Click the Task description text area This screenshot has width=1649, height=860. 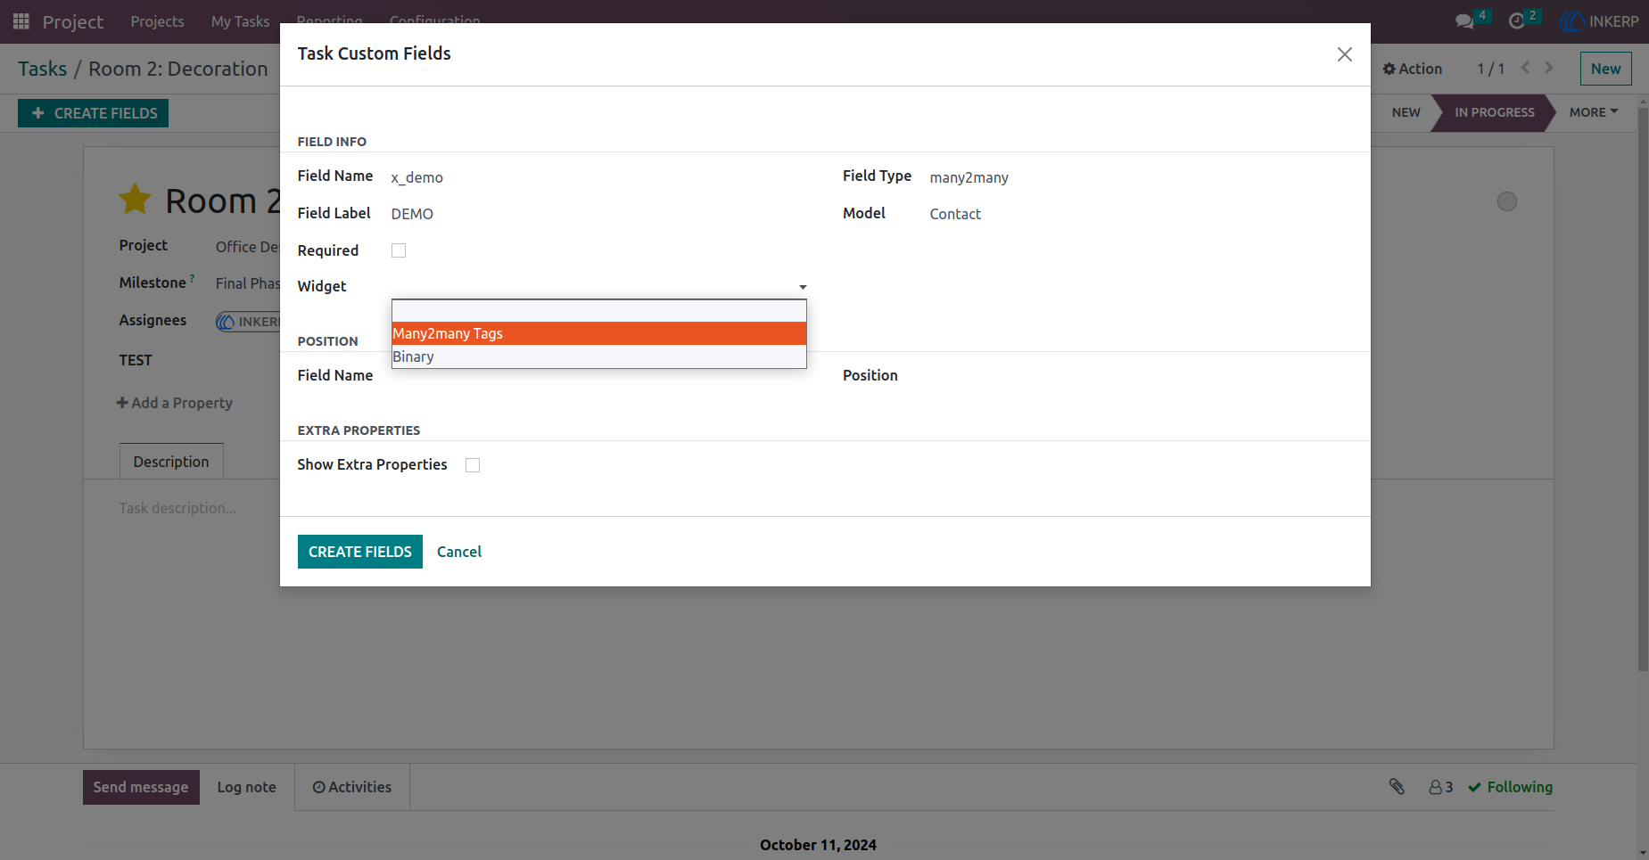pos(178,508)
